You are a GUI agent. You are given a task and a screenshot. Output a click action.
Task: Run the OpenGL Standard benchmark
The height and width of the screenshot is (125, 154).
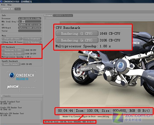point(11,64)
